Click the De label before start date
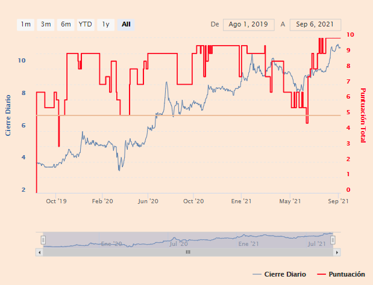 (215, 25)
